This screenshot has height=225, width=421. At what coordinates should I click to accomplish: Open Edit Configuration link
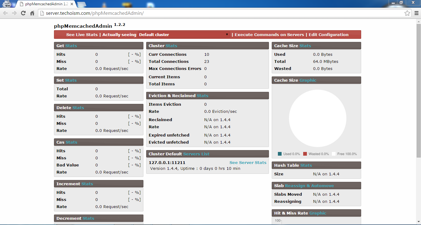tap(328, 35)
